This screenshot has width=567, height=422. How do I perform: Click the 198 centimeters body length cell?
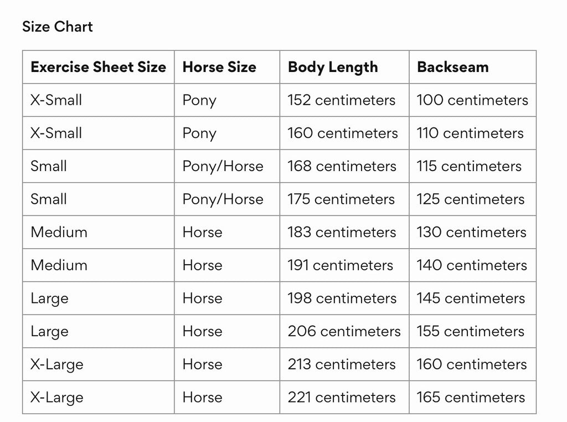pyautogui.click(x=344, y=299)
